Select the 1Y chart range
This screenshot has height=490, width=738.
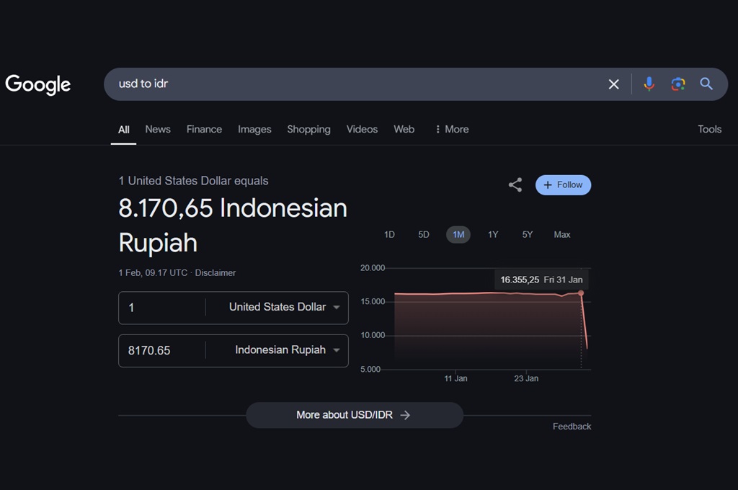click(x=493, y=234)
